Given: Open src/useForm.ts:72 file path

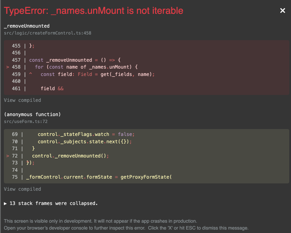Looking at the screenshot, I should point(25,122).
